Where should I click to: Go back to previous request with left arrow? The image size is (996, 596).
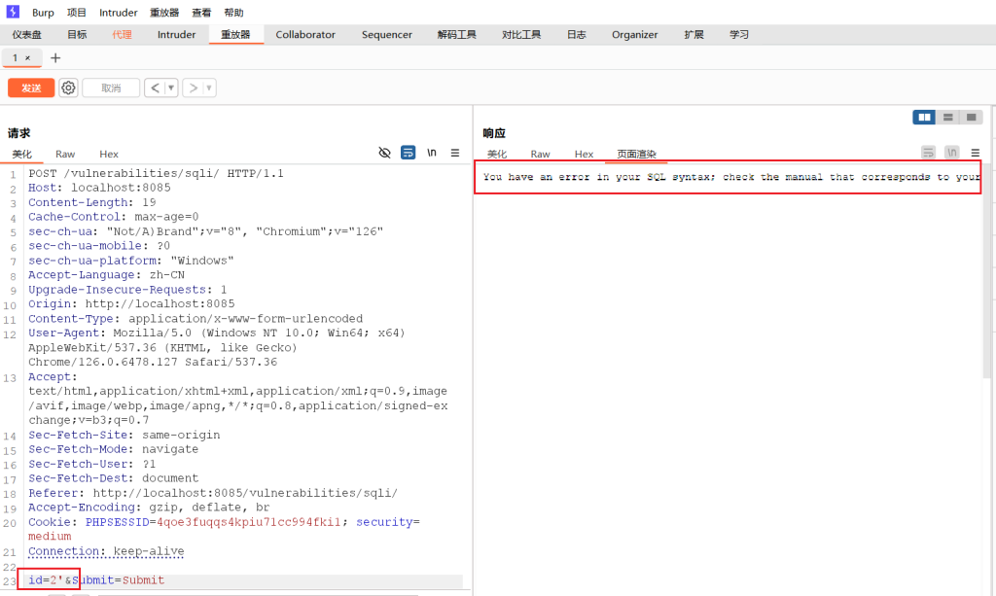[x=155, y=88]
